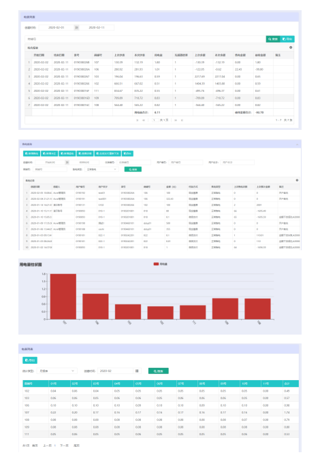Click the last teal toolbar button in second panel
The width and height of the screenshot is (320, 457).
tap(127, 153)
